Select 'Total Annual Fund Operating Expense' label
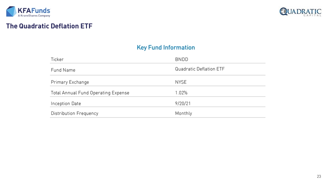327x184 pixels. pyautogui.click(x=90, y=93)
